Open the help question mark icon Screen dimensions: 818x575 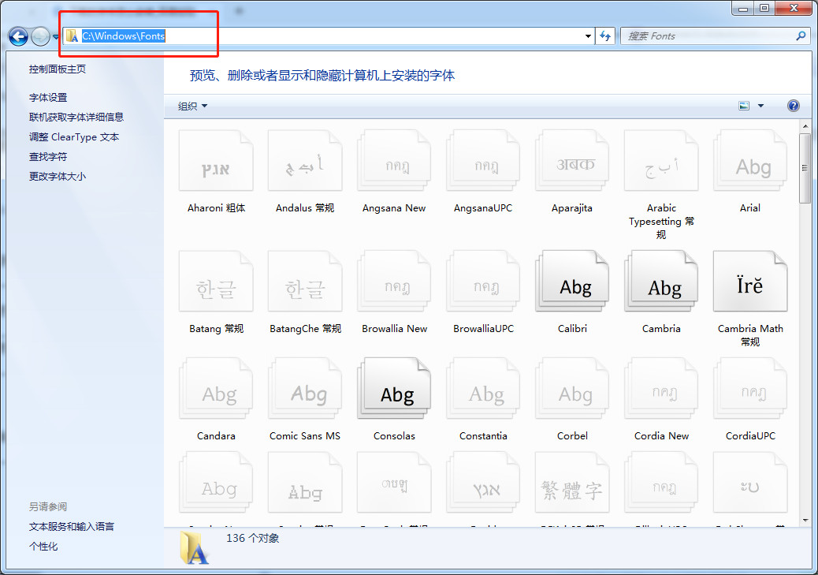coord(793,106)
